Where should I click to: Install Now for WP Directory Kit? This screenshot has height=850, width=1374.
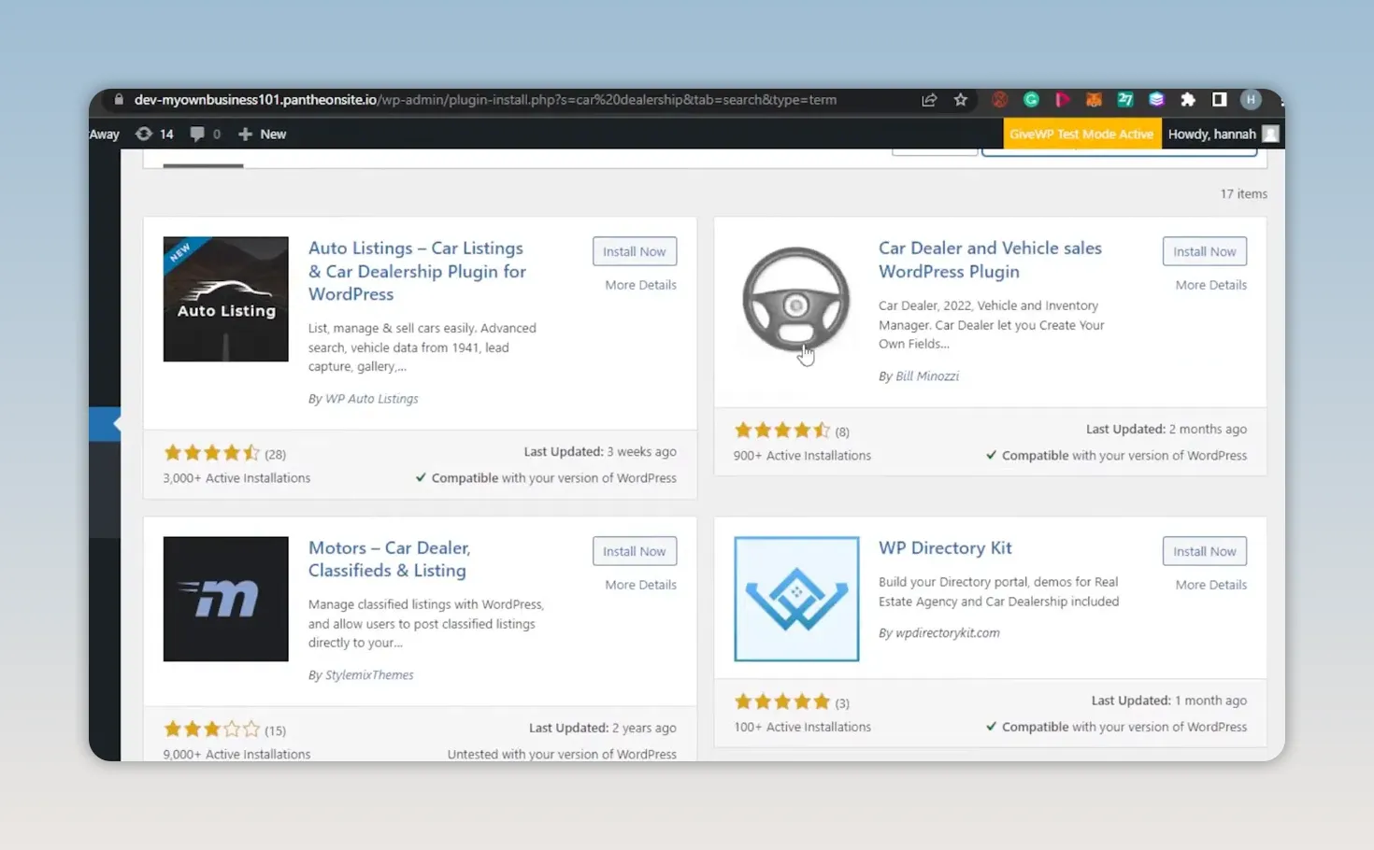(1205, 551)
